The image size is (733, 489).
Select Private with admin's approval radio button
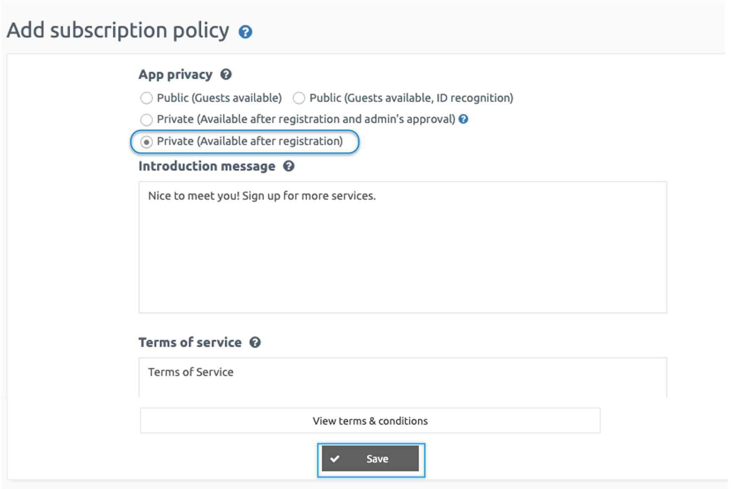click(146, 120)
